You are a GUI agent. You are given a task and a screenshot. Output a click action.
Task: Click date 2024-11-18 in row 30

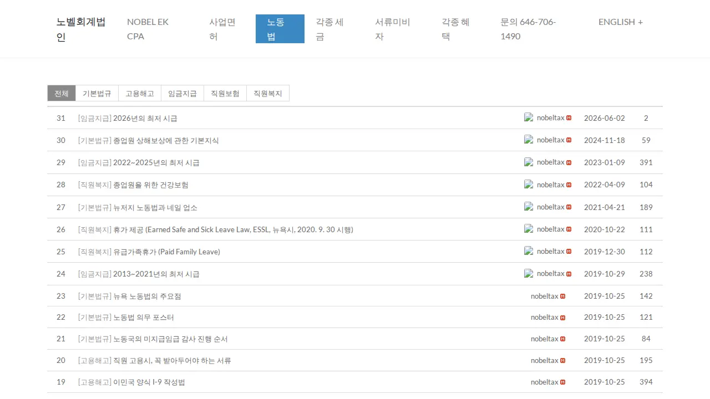click(x=605, y=140)
